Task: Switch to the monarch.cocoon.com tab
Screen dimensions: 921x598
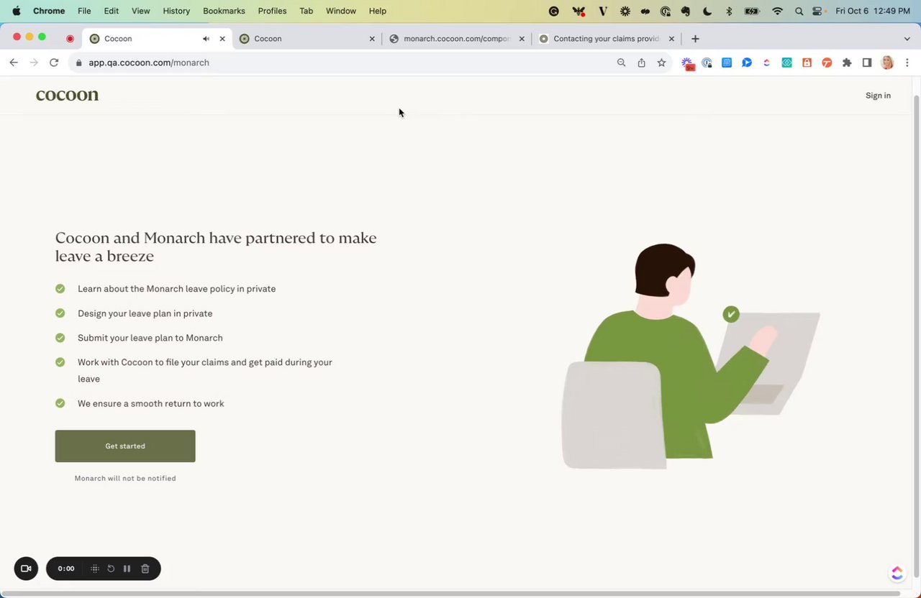Action: click(457, 39)
